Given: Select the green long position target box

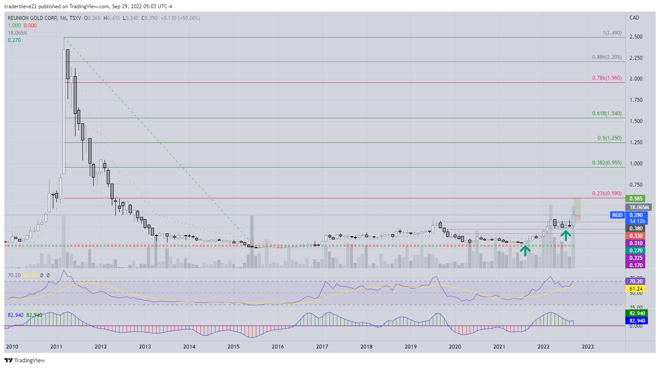Looking at the screenshot, I should [x=577, y=207].
